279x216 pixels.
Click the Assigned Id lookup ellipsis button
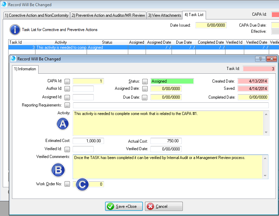pos(67,97)
